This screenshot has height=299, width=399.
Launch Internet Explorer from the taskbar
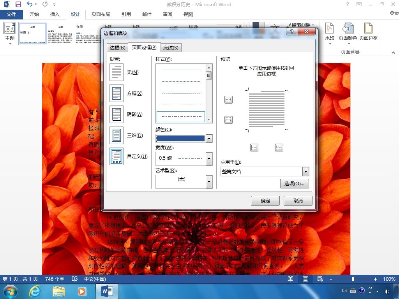[34, 291]
